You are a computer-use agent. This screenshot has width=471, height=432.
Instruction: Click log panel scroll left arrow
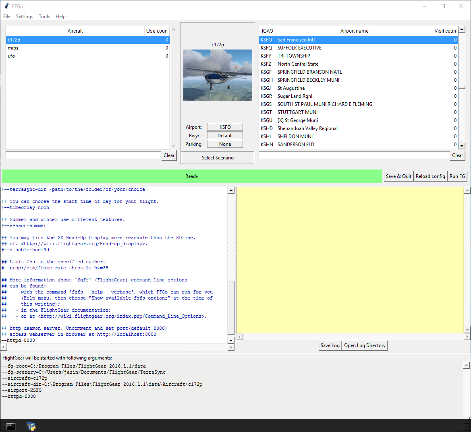pyautogui.click(x=240, y=337)
